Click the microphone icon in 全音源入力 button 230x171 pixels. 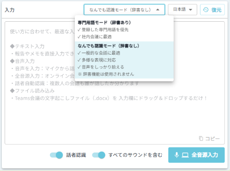pos(177,155)
